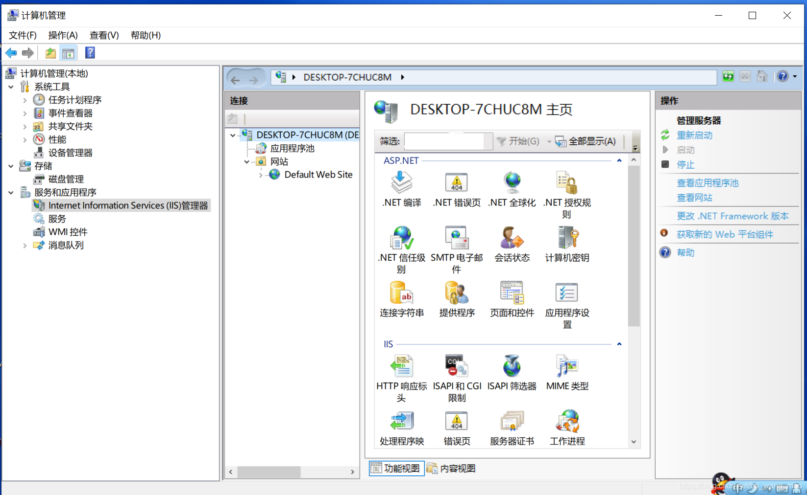This screenshot has height=495, width=807.
Task: Click the 查看应用程序池 link
Action: coord(708,183)
